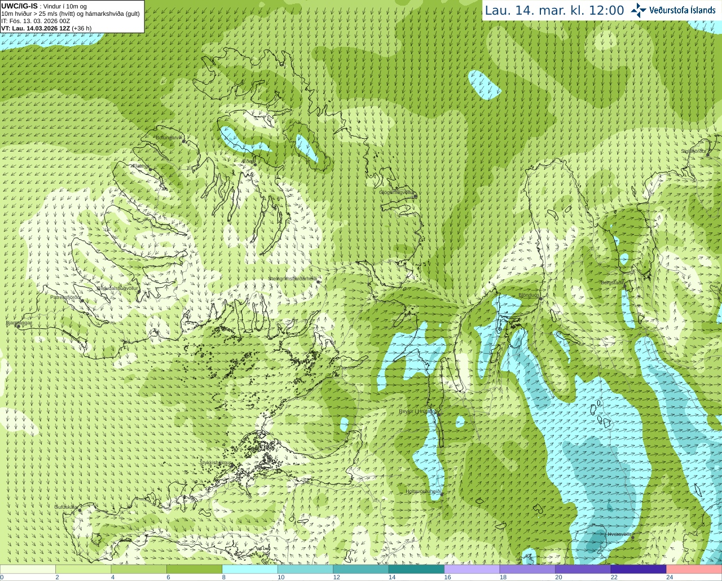Select the Steingrímsfjarðarheiði station label

pos(292,279)
